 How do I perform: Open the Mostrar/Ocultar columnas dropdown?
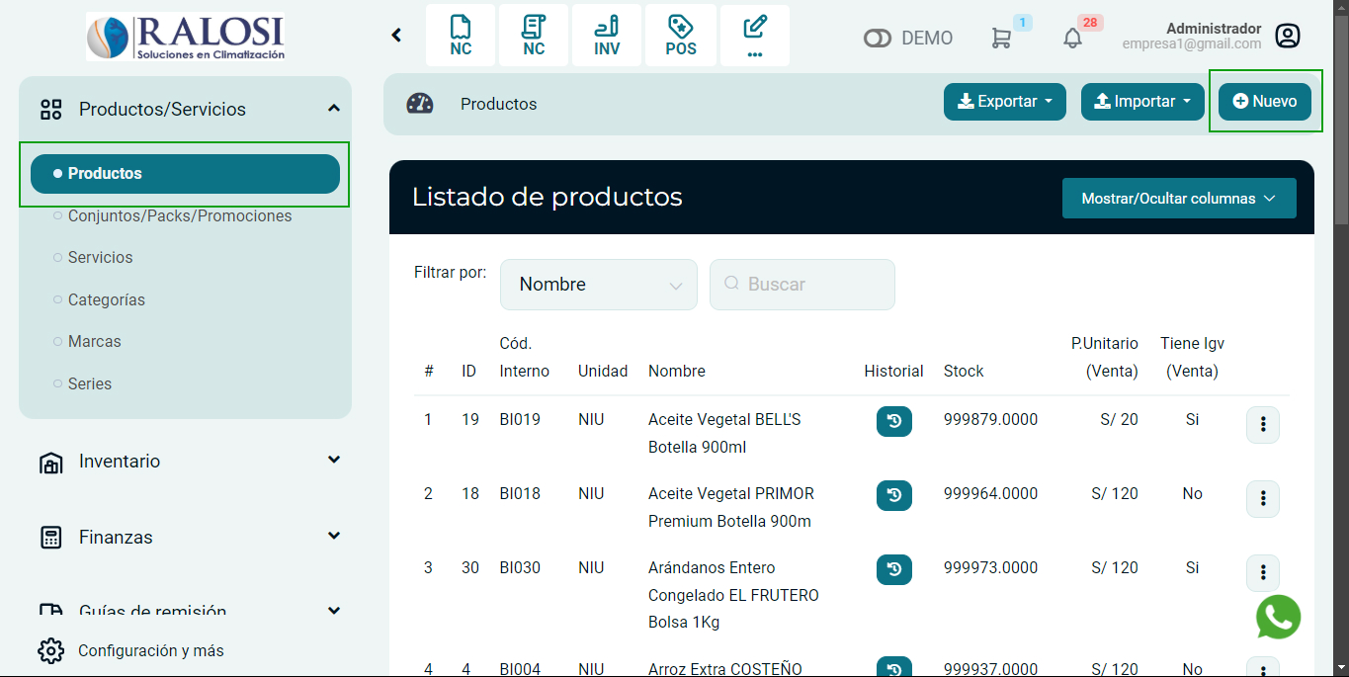1178,199
